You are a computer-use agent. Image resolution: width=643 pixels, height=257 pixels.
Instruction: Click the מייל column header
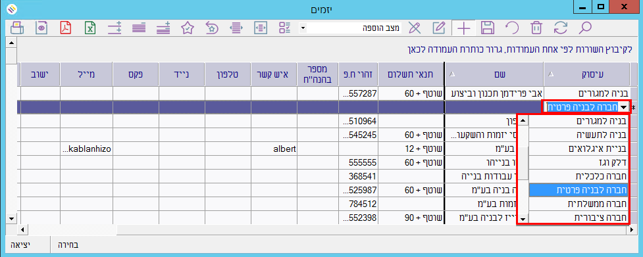(86, 74)
